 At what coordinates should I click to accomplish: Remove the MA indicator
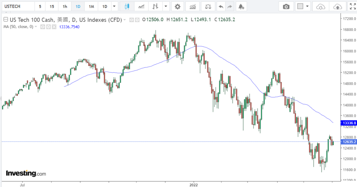[54, 27]
